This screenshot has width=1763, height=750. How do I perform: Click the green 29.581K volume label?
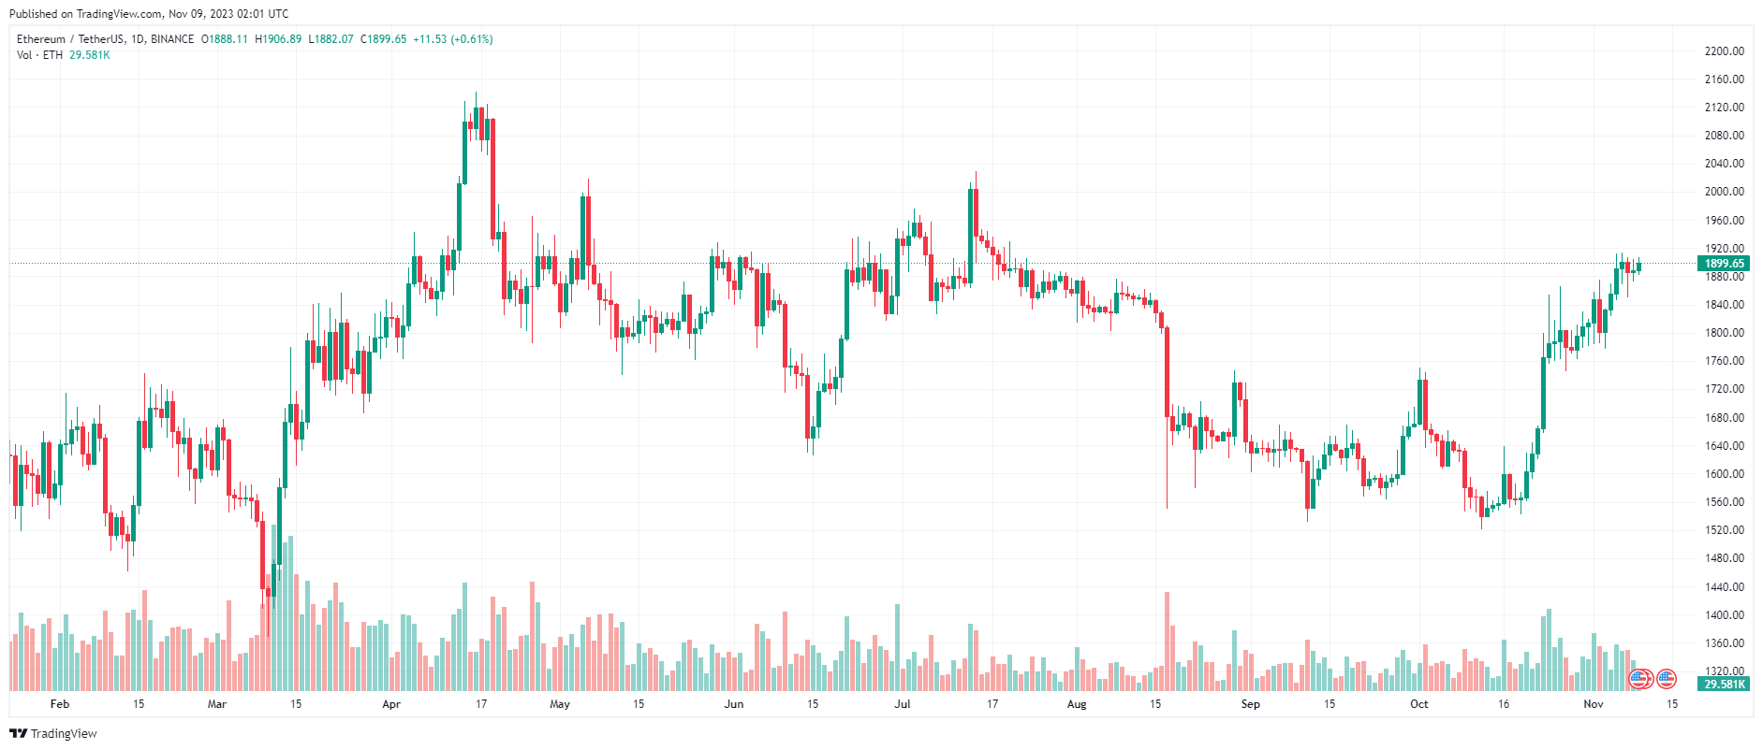tap(1724, 685)
